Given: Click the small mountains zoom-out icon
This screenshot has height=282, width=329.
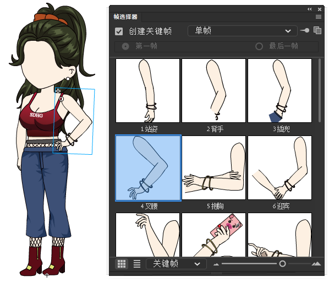Looking at the screenshot, I should pyautogui.click(x=216, y=264).
